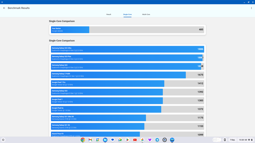This screenshot has width=255, height=143.
Task: Open Google Meet from the shelf
Action: pyautogui.click(x=120, y=140)
